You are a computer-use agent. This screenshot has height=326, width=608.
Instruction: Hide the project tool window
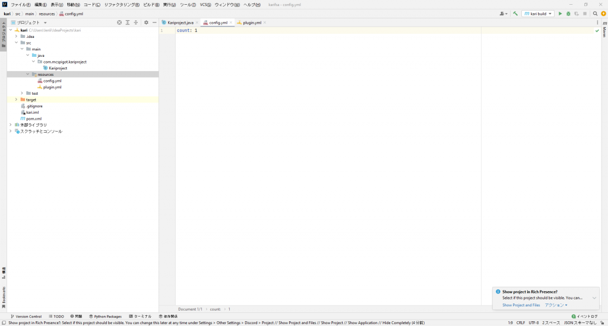[154, 23]
